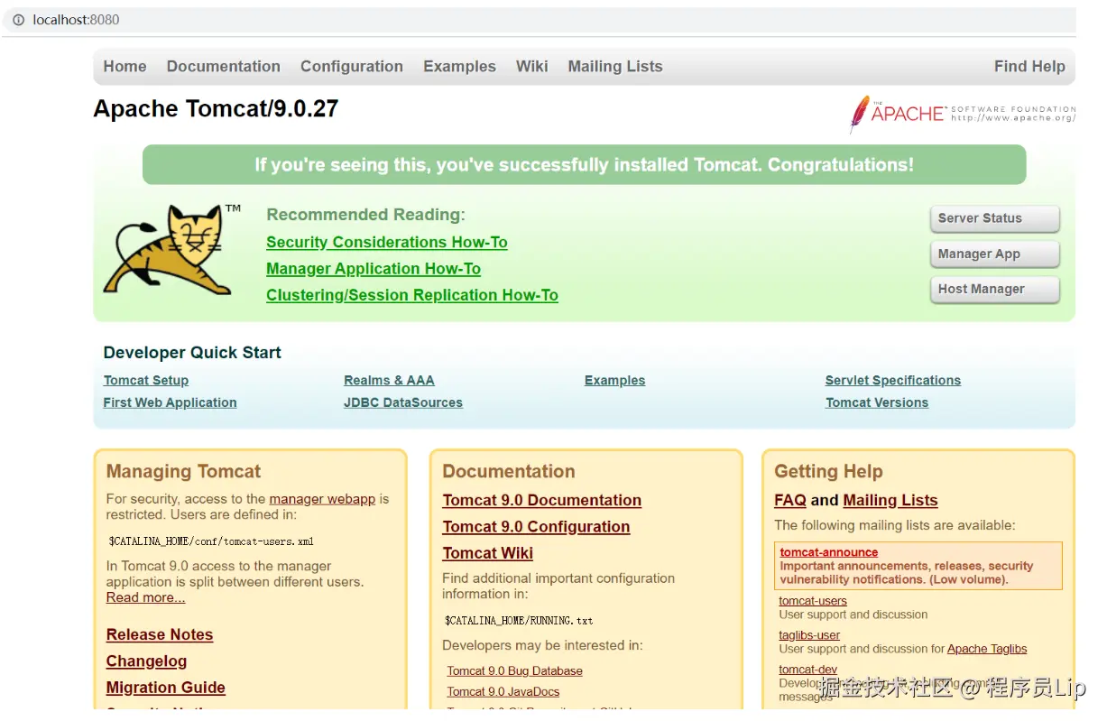1107x721 pixels.
Task: Open the Changelog link
Action: click(x=146, y=661)
